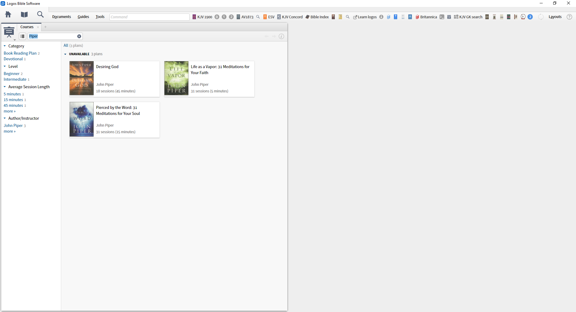
Task: Open the Life as a Vapor cover thumbnail
Action: [176, 78]
